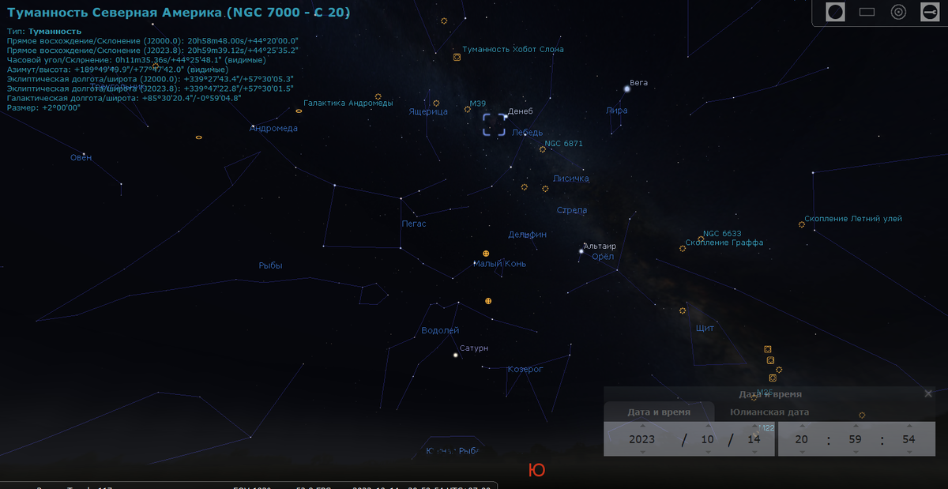
Task: Click the Козерог constellation label
Action: tap(525, 369)
